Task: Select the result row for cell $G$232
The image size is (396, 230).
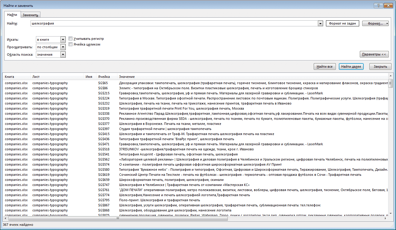Action: click(195, 103)
